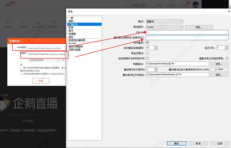The height and width of the screenshot is (148, 231).
Task: Click 浏览 next to the Replay file path field
Action: [219, 75]
